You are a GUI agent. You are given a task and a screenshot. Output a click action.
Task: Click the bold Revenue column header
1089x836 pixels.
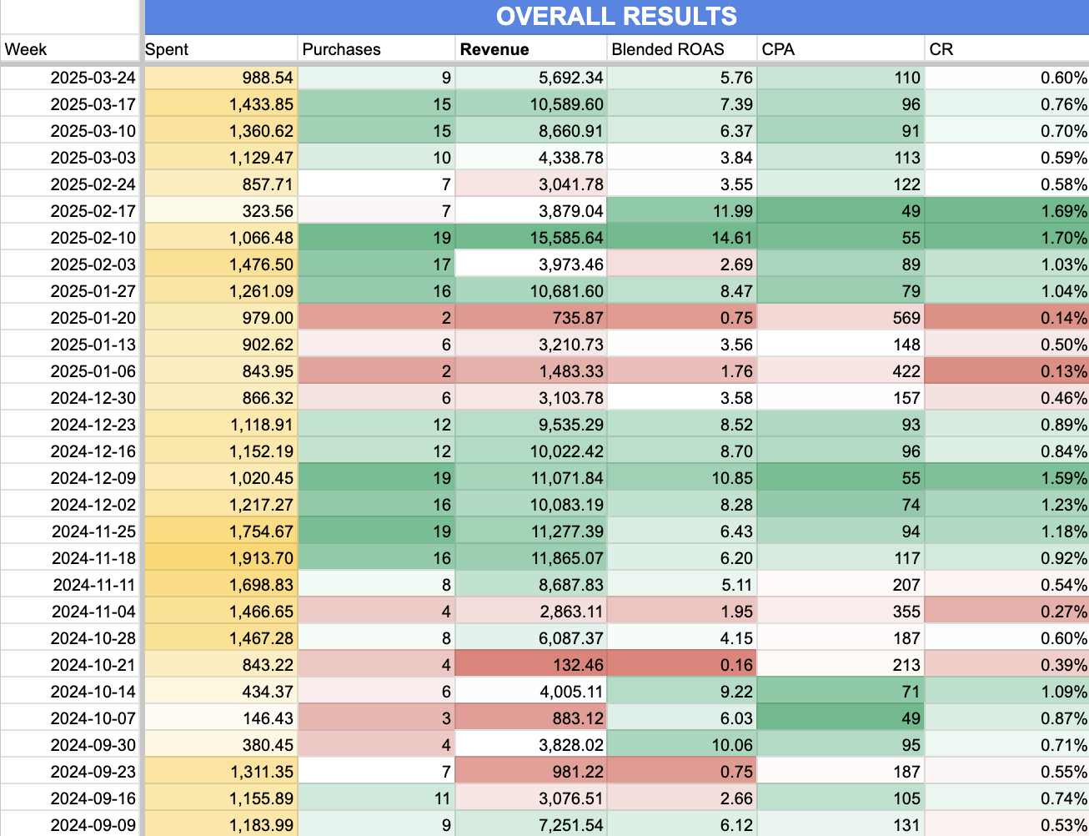coord(531,49)
